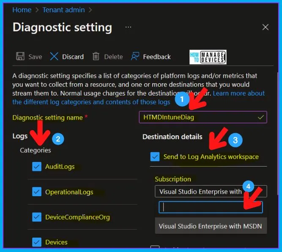Click the Feedback button label
Viewport: 282px width, 252px height.
[x=157, y=57]
